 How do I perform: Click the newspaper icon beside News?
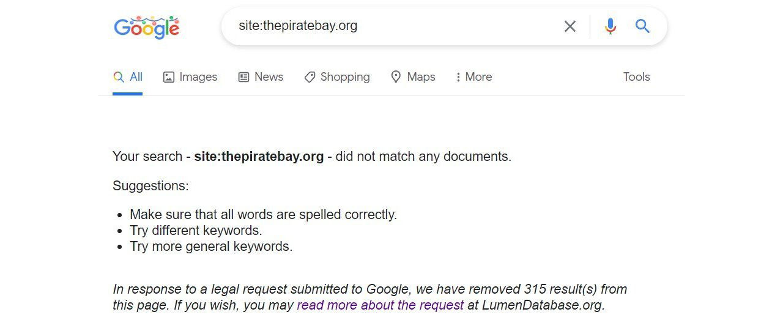(x=243, y=77)
